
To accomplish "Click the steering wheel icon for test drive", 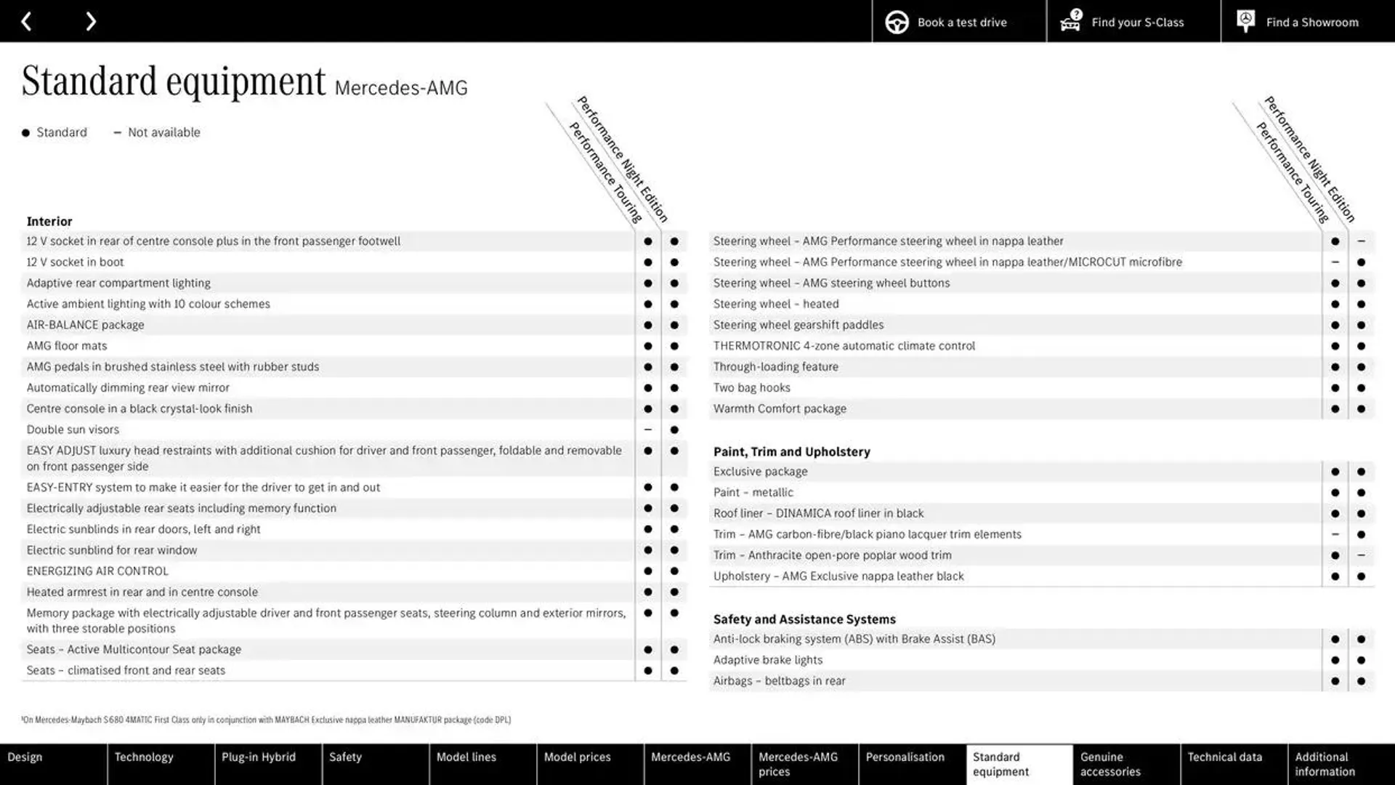I will (x=897, y=21).
